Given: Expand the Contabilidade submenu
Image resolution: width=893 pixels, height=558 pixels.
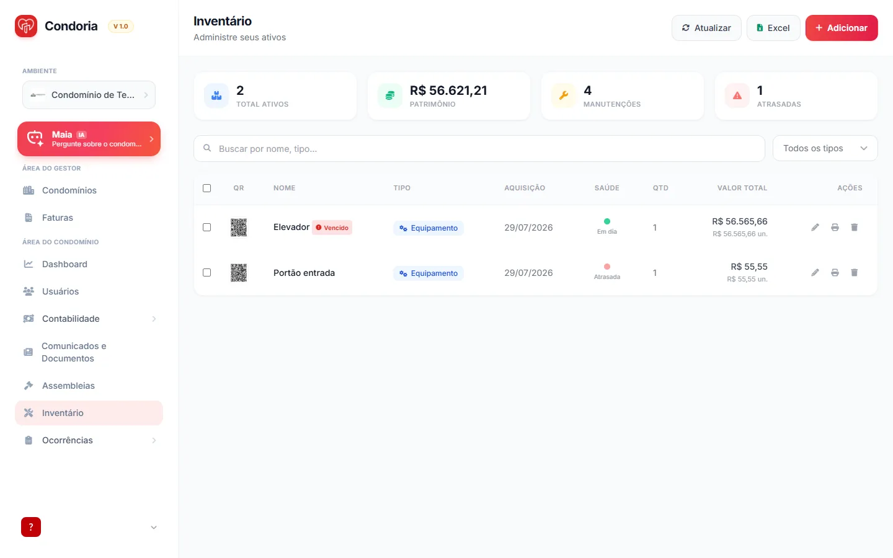Looking at the screenshot, I should point(89,319).
